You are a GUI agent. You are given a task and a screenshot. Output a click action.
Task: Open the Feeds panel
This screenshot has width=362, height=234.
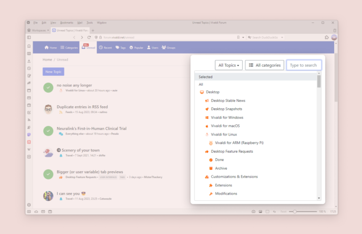click(x=29, y=120)
